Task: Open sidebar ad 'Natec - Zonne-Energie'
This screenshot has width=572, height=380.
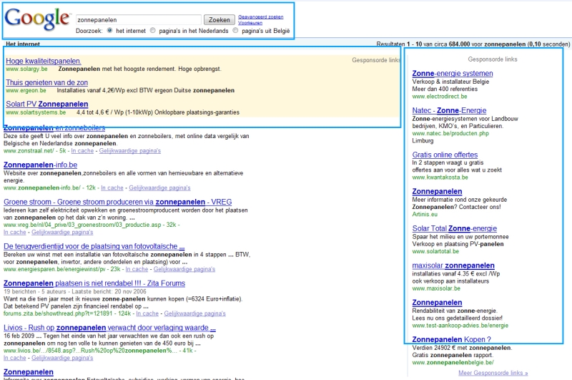Action: click(449, 110)
